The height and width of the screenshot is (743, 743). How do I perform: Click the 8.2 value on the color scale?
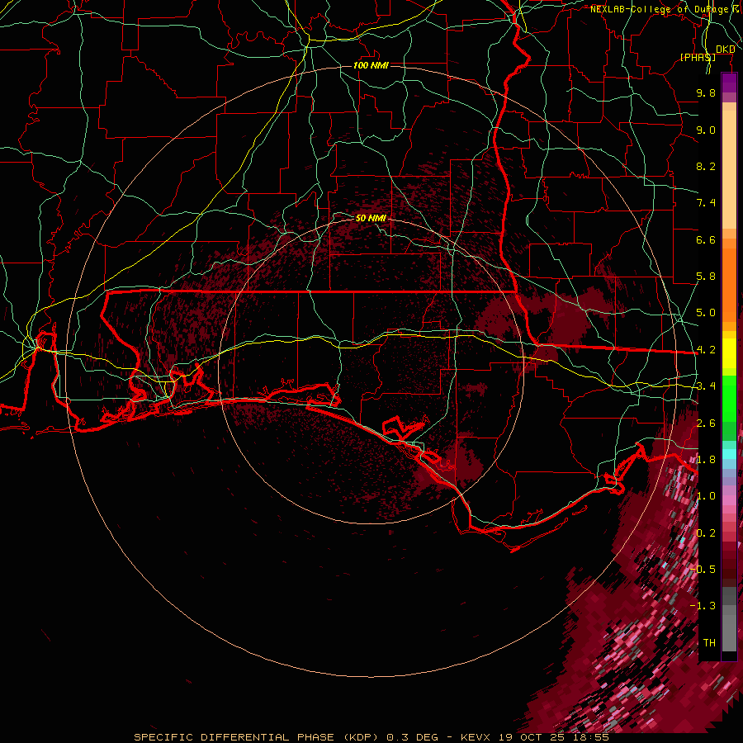coord(706,166)
